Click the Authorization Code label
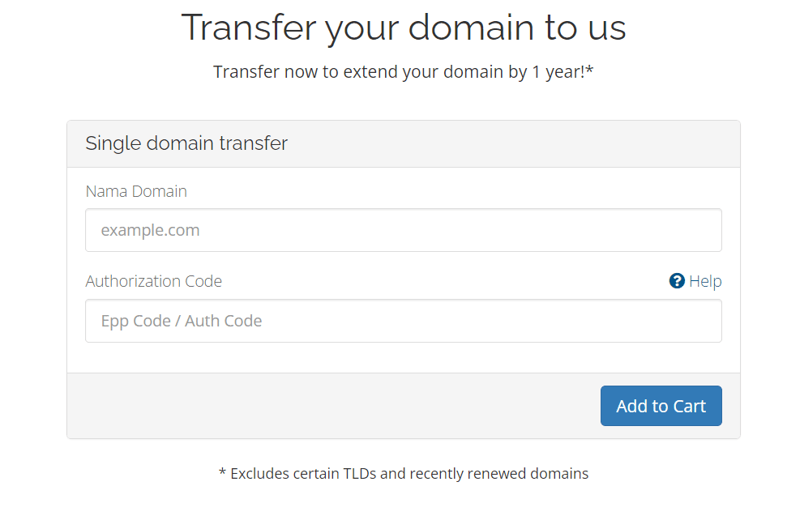Viewport: 800px width, 516px height. (153, 280)
